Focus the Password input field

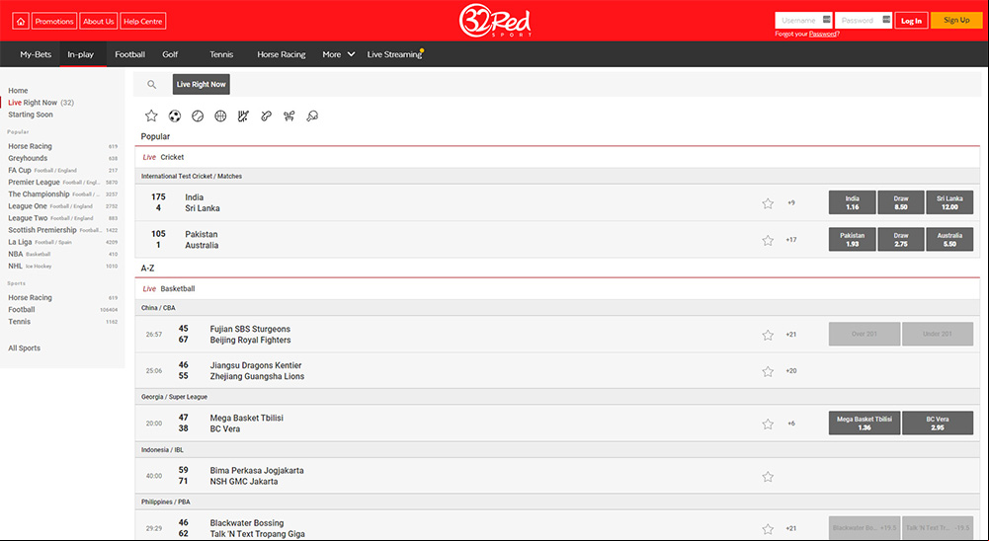pyautogui.click(x=863, y=20)
